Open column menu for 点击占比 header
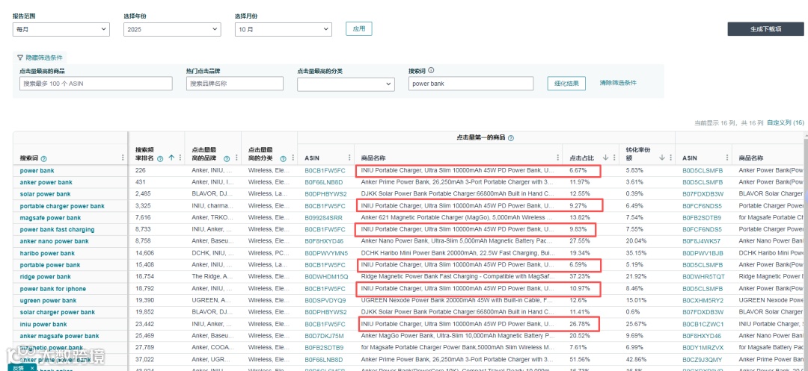 [x=613, y=158]
